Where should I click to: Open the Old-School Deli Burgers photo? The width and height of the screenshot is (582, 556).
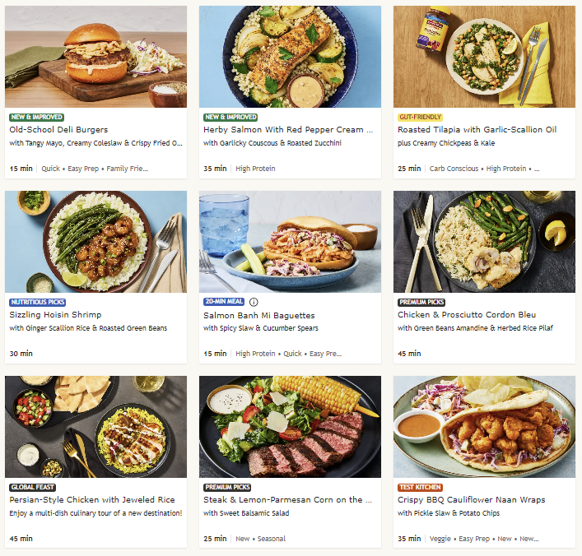click(95, 57)
